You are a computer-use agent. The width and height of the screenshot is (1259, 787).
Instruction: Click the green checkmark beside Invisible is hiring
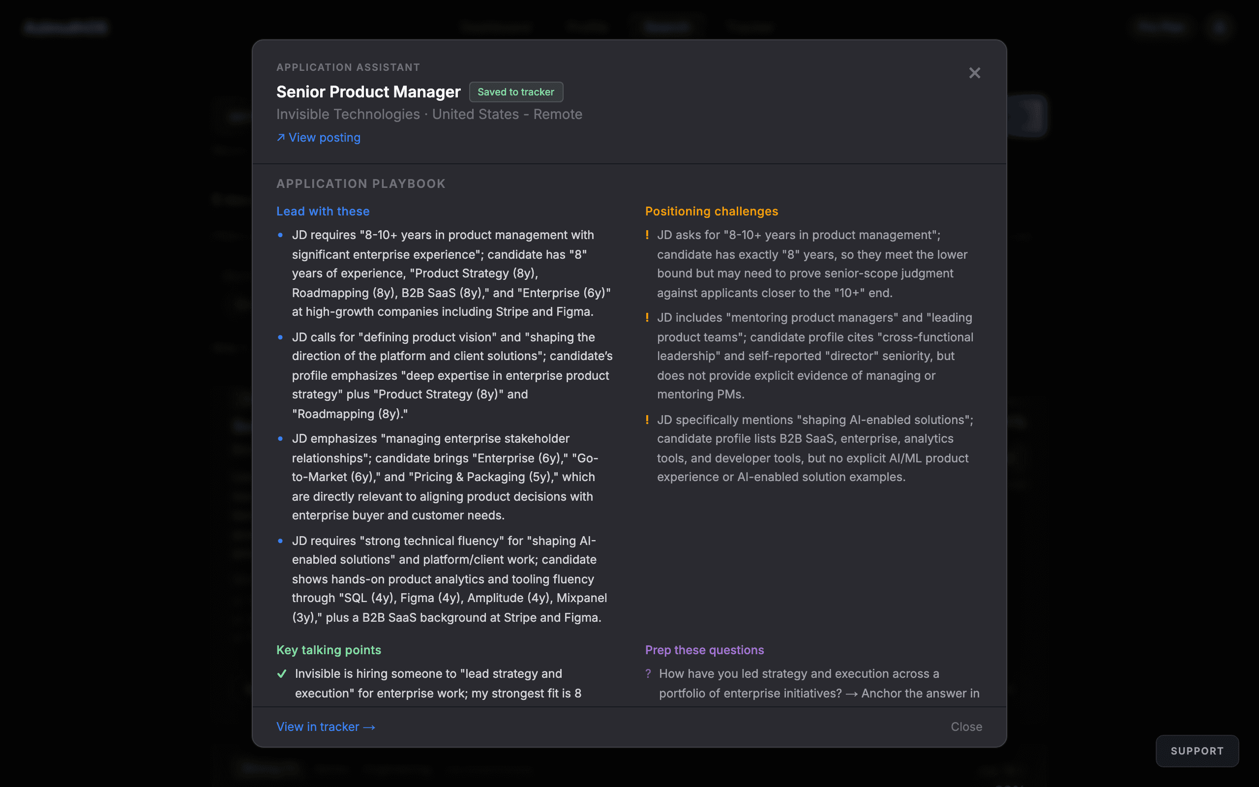point(282,673)
